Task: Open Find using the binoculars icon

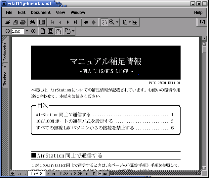Action: 32,22
